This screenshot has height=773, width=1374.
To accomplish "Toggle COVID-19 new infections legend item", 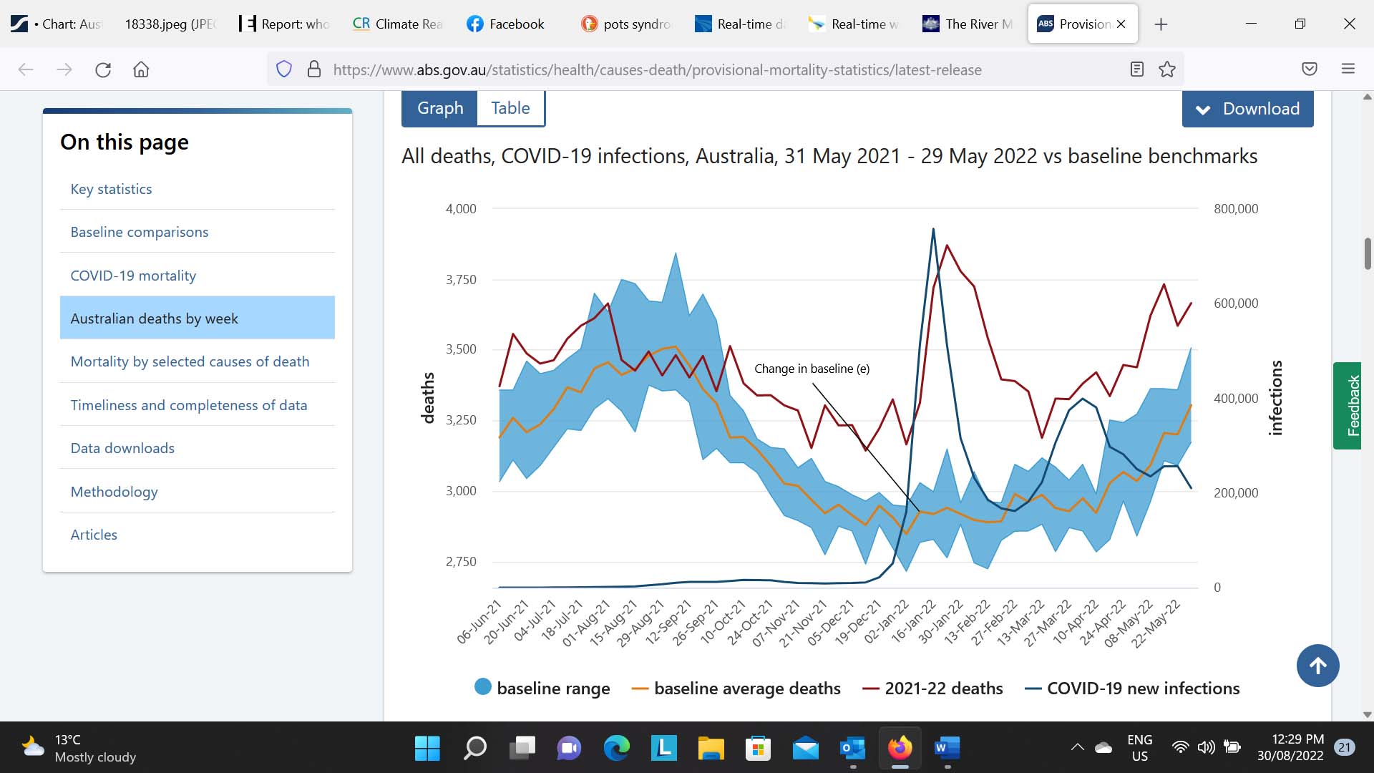I will [1132, 688].
